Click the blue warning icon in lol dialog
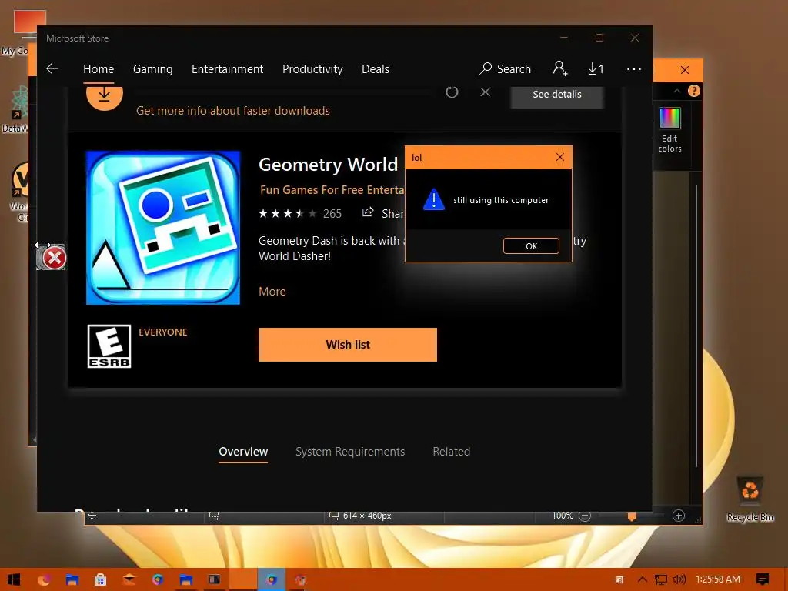788x591 pixels. (x=434, y=199)
